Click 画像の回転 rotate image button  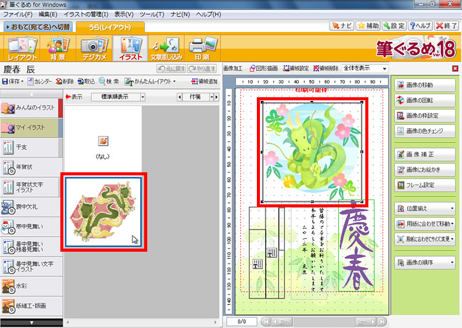(425, 100)
